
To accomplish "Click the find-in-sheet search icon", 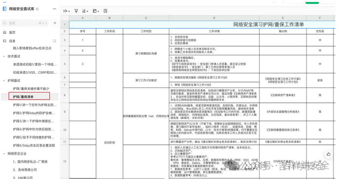I will point(105,11).
